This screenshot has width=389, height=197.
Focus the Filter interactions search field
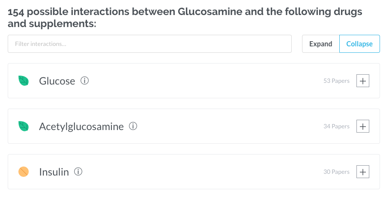[x=150, y=44]
